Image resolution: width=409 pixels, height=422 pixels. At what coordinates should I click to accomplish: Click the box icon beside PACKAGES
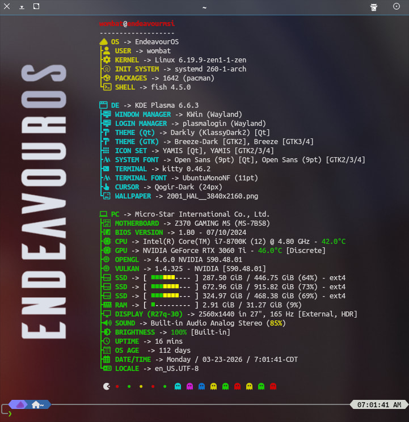(x=106, y=78)
